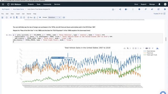Move the cell down with arrow icon
Image resolution: width=168 pixels, height=94 pixels.
tap(24, 17)
